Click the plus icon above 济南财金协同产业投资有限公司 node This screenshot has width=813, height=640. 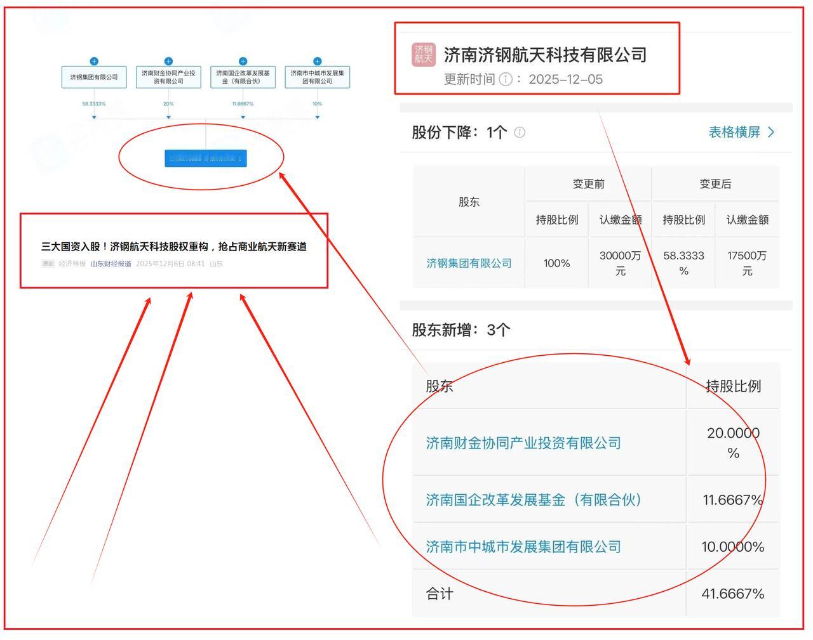(x=168, y=60)
